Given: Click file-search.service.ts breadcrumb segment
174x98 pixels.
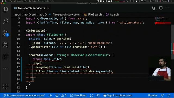Looking at the screenshot, I should [x=64, y=14].
